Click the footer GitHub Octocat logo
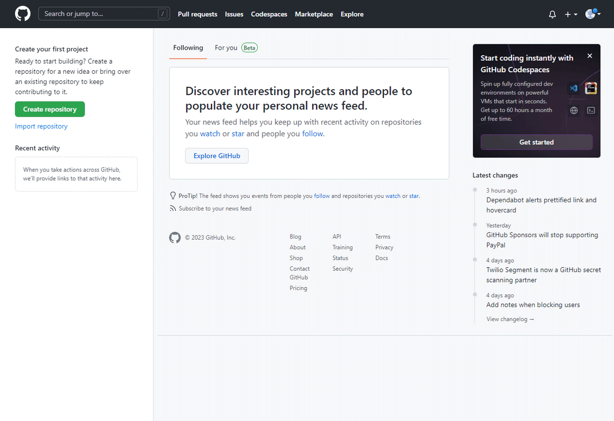 pos(175,237)
